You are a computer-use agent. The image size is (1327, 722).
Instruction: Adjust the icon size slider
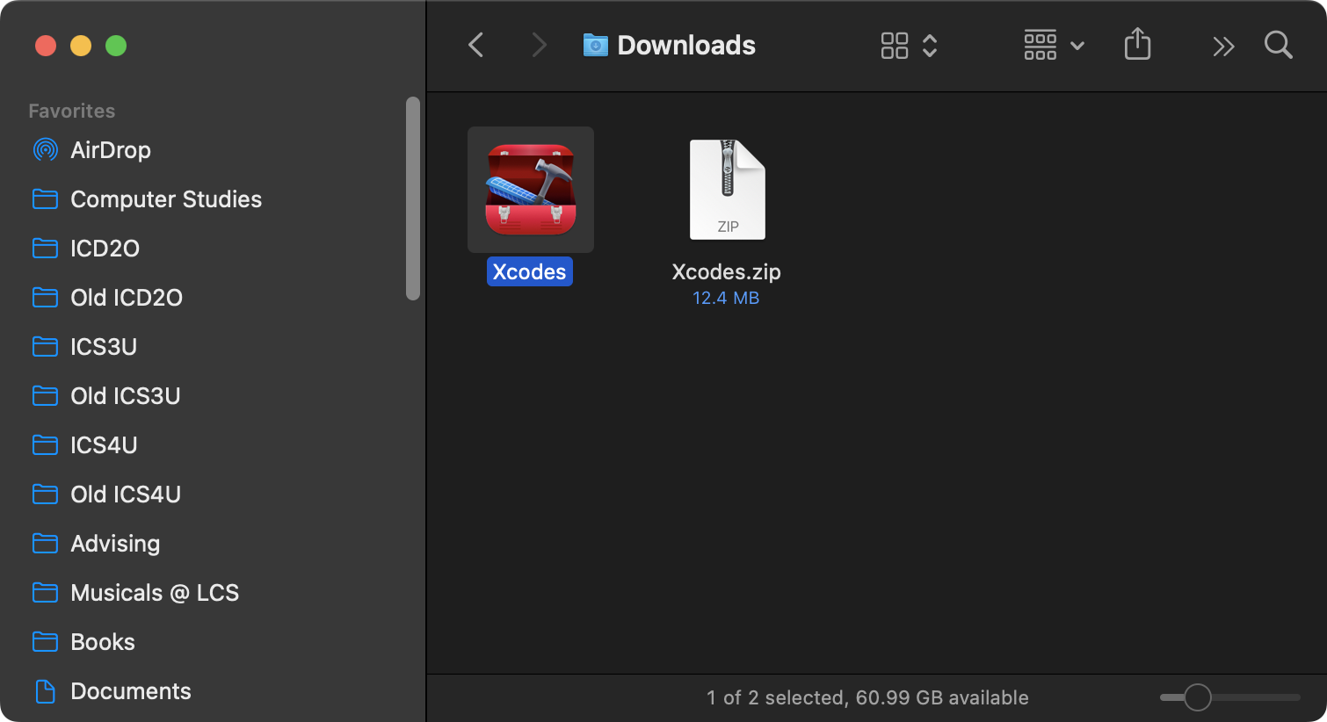[1198, 697]
